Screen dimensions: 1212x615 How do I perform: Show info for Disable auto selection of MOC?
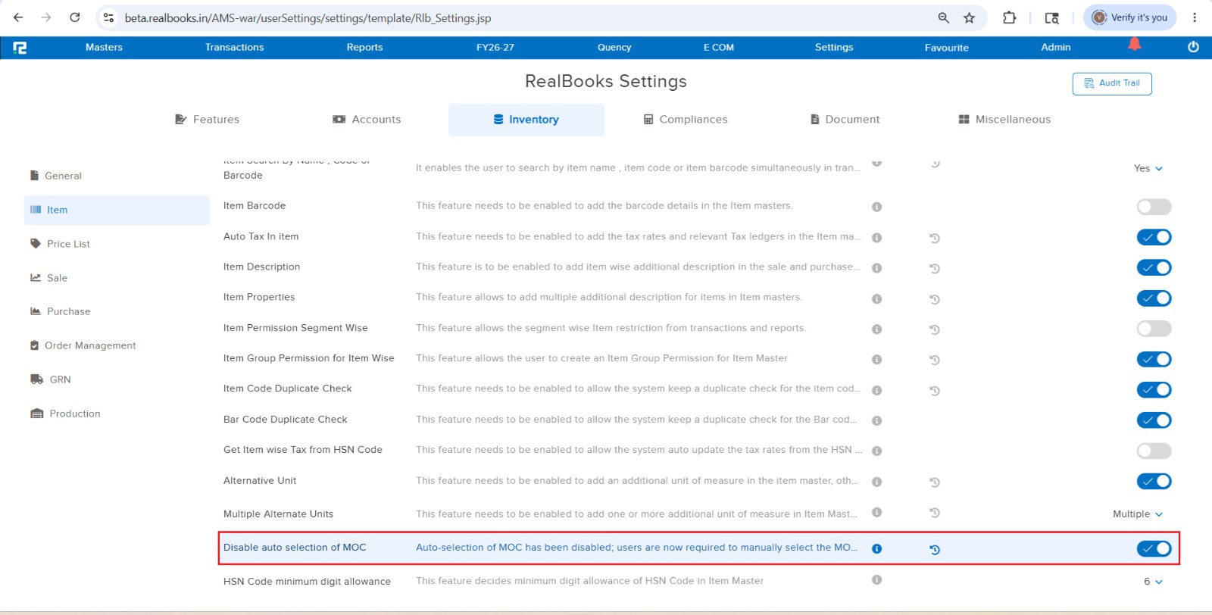876,549
